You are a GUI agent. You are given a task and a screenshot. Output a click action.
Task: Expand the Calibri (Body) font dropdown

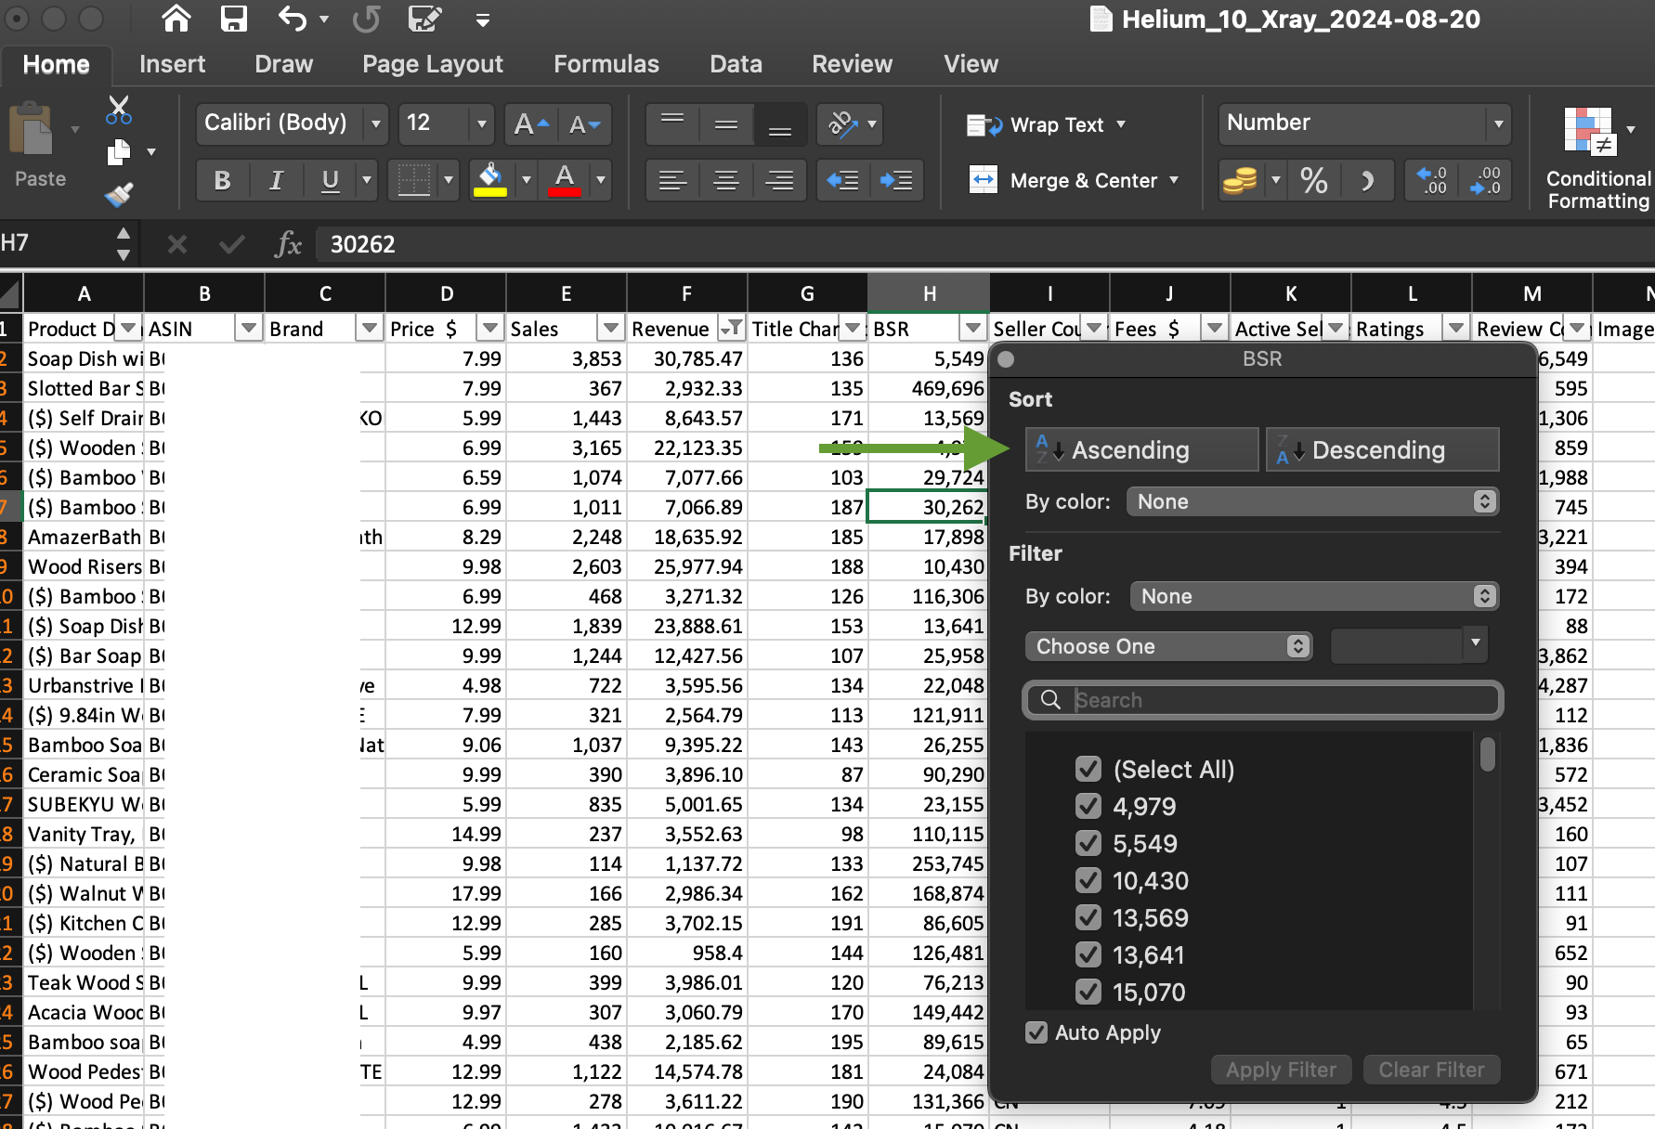[375, 123]
